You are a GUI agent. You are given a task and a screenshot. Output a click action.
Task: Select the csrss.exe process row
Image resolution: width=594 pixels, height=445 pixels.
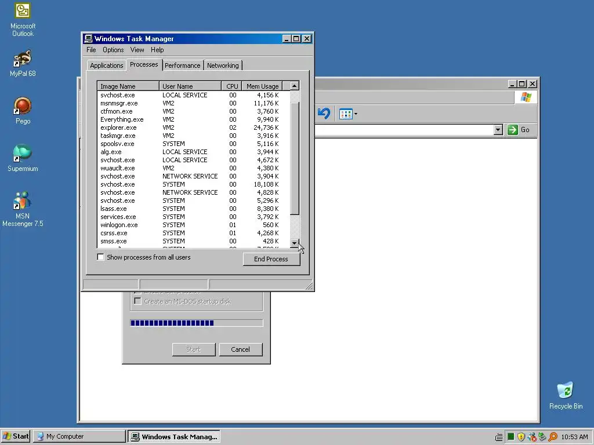click(193, 233)
